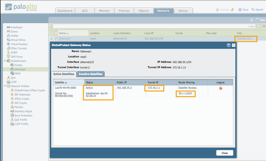Image resolution: width=266 pixels, height=161 pixels.
Task: Click the filter search input field
Action: coord(150,26)
